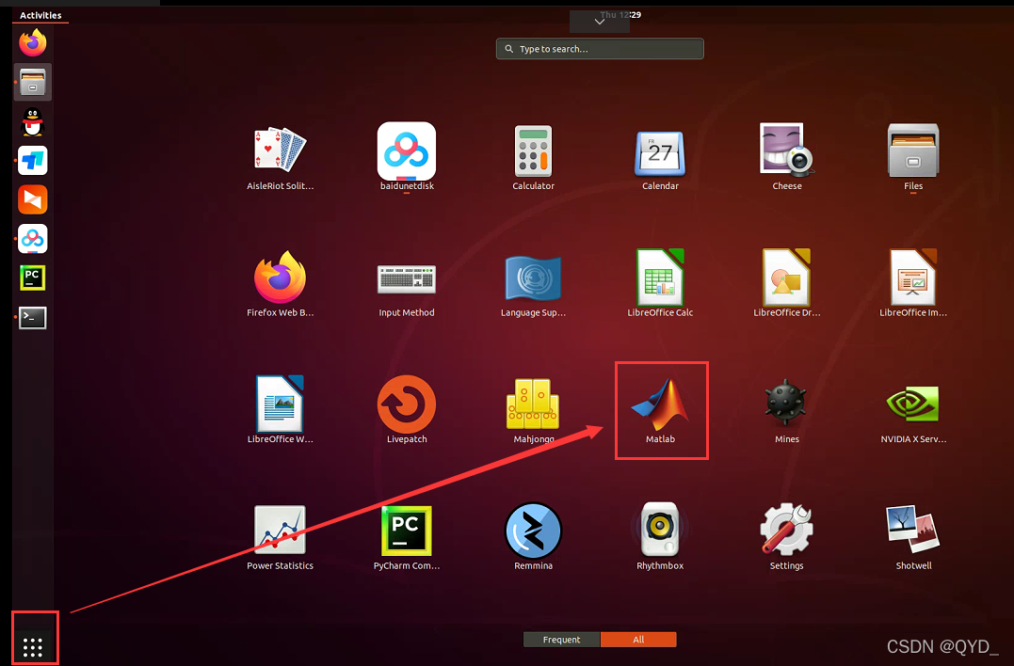Open Power Statistics
Image resolution: width=1014 pixels, height=666 pixels.
tap(279, 530)
